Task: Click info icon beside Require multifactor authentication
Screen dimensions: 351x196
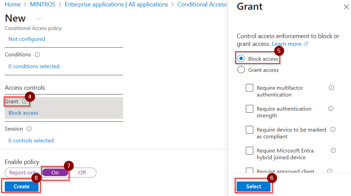Action: (331, 88)
